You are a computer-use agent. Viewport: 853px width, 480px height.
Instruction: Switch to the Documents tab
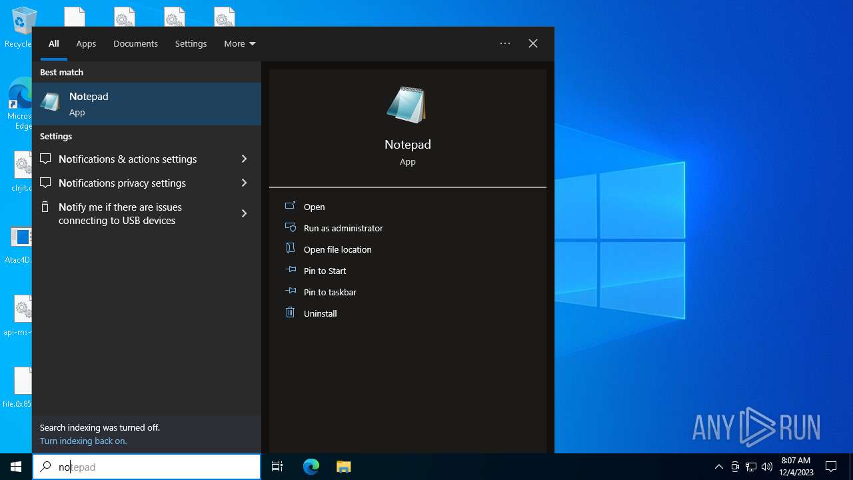[135, 43]
